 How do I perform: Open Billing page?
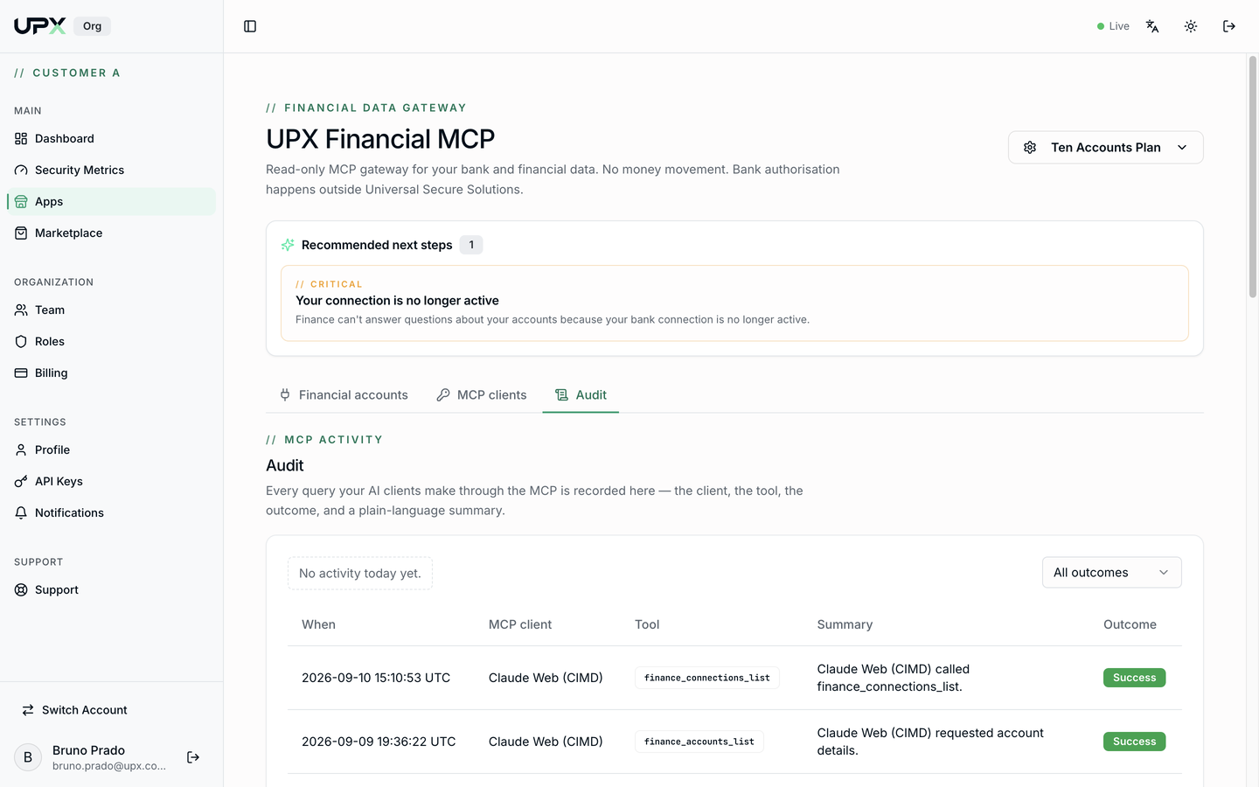click(111, 373)
